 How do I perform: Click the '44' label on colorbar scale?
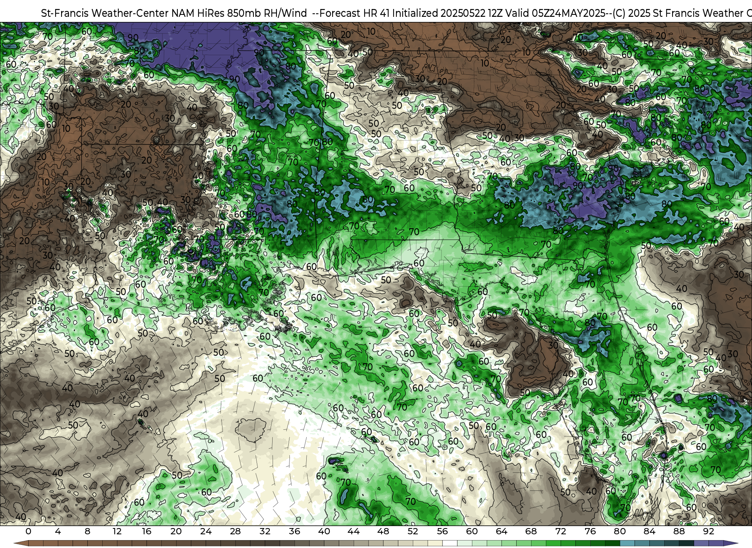click(354, 531)
